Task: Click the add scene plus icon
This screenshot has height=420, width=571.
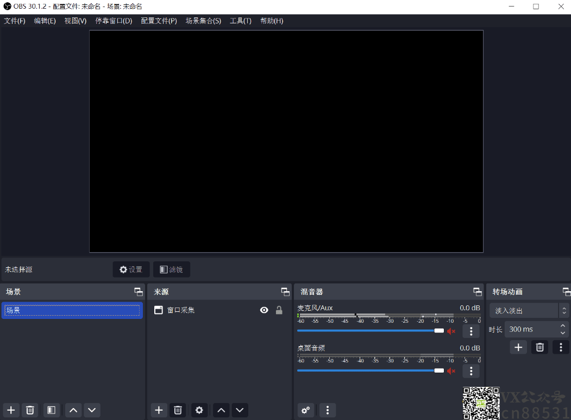Action: tap(11, 410)
